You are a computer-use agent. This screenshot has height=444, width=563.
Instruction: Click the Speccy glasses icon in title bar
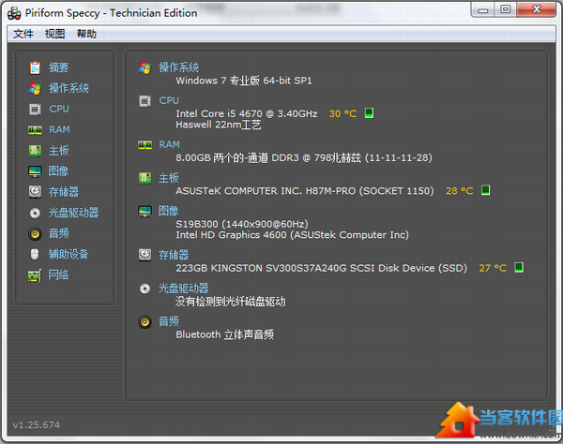[x=14, y=13]
